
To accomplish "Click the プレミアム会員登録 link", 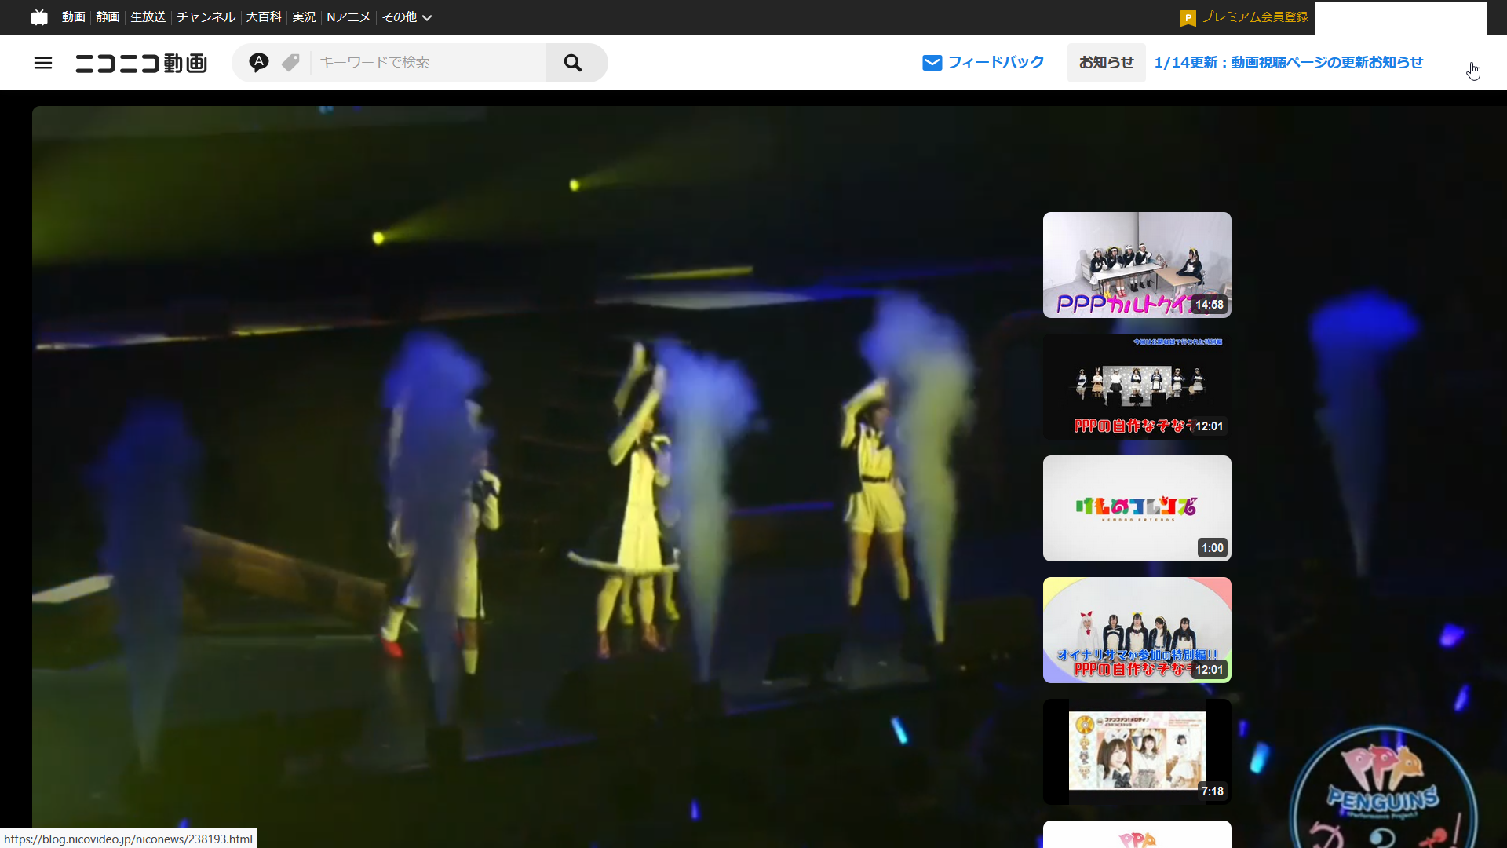I will [1254, 17].
